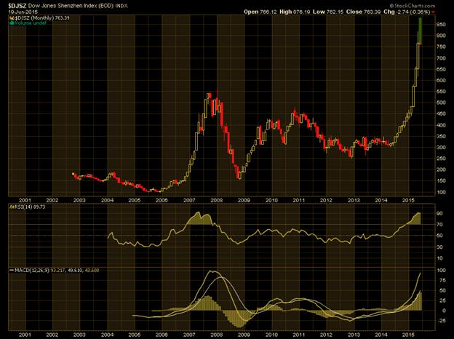Click the candlestick icon beside $DJSZ (Monthly)
Screen dimensions: 454x339
click(x=12, y=18)
